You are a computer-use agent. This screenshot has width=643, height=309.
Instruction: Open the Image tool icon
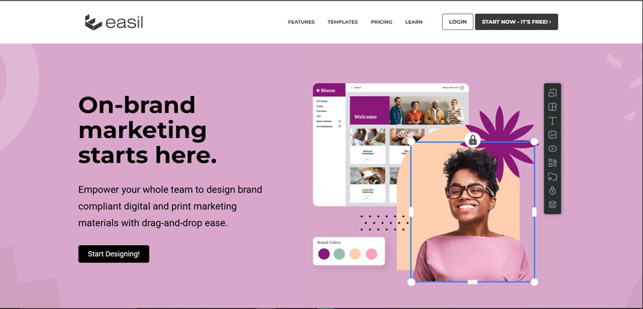point(552,135)
